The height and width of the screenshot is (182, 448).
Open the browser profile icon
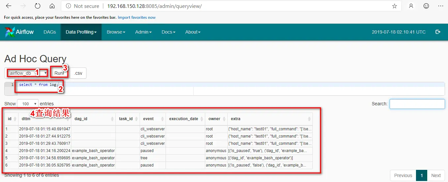[411, 6]
